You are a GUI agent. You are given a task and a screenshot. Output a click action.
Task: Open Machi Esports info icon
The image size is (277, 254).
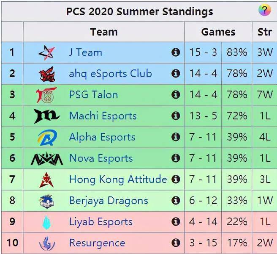click(x=176, y=116)
